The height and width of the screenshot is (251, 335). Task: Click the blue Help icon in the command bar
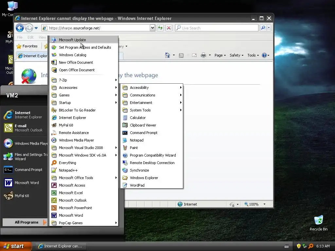(x=264, y=55)
